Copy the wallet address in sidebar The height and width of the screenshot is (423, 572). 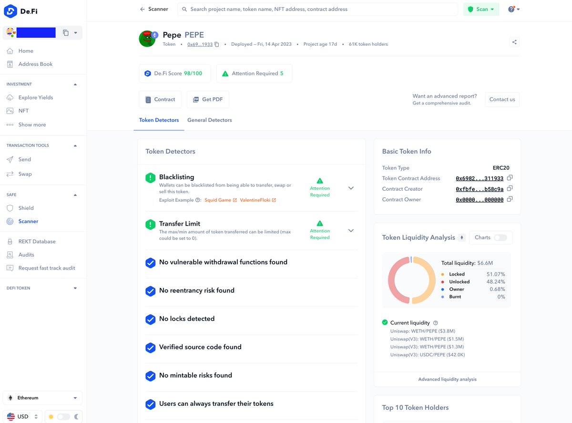coord(66,33)
